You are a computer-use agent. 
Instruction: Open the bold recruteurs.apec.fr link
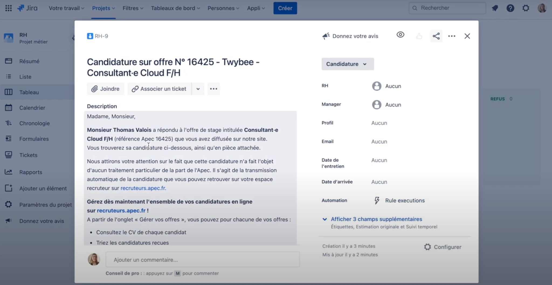pos(121,210)
